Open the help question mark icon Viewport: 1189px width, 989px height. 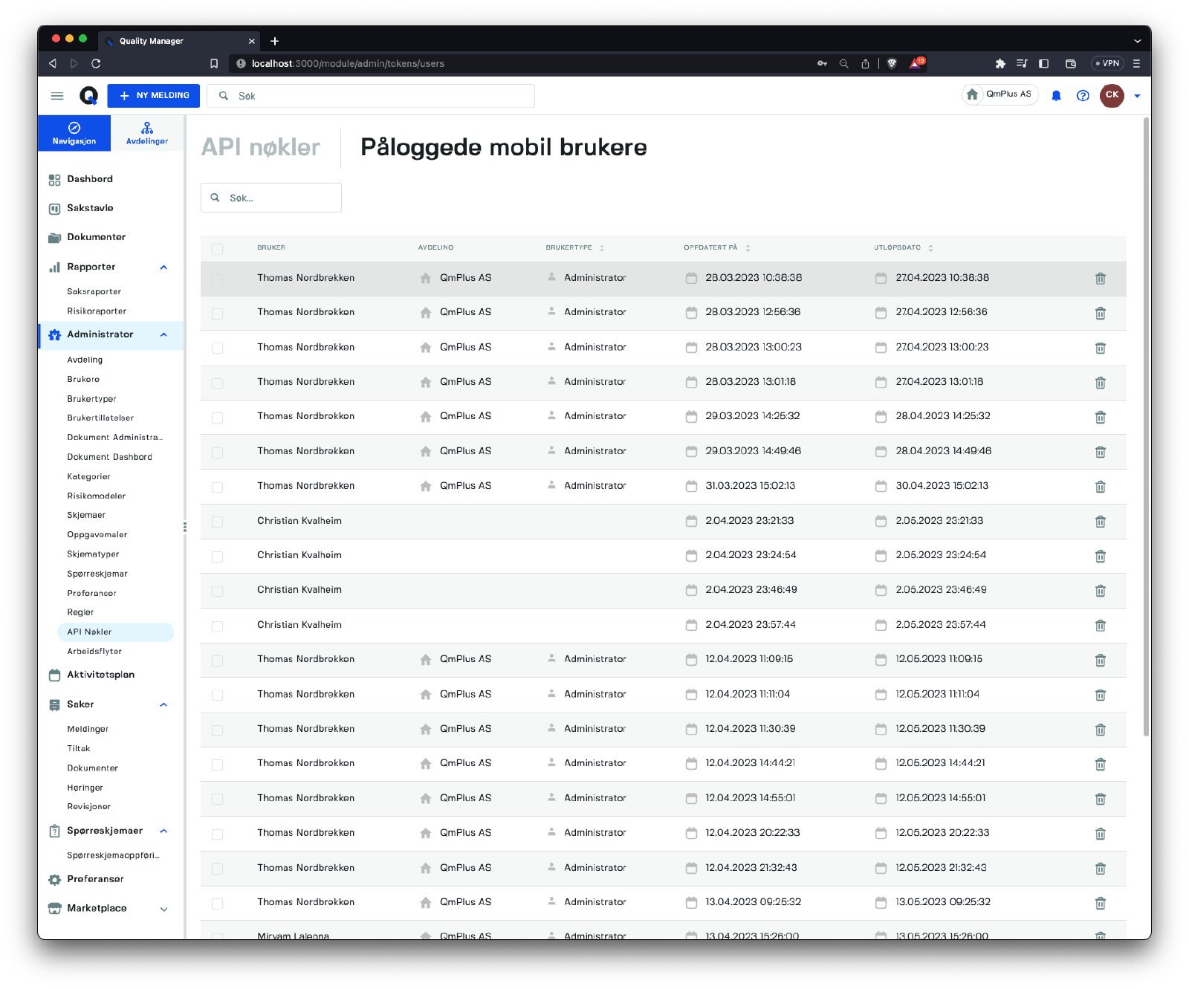click(x=1083, y=96)
